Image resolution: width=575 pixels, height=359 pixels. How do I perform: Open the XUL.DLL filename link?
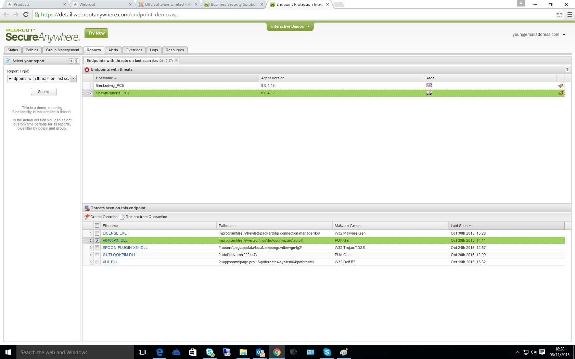(x=110, y=262)
